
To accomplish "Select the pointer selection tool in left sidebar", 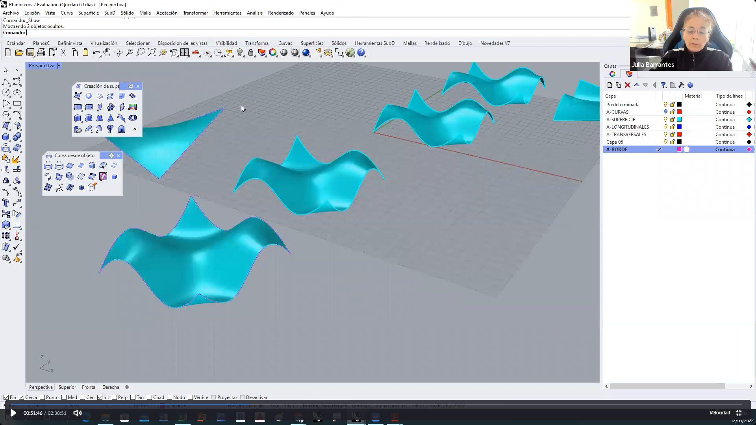I will [6, 70].
